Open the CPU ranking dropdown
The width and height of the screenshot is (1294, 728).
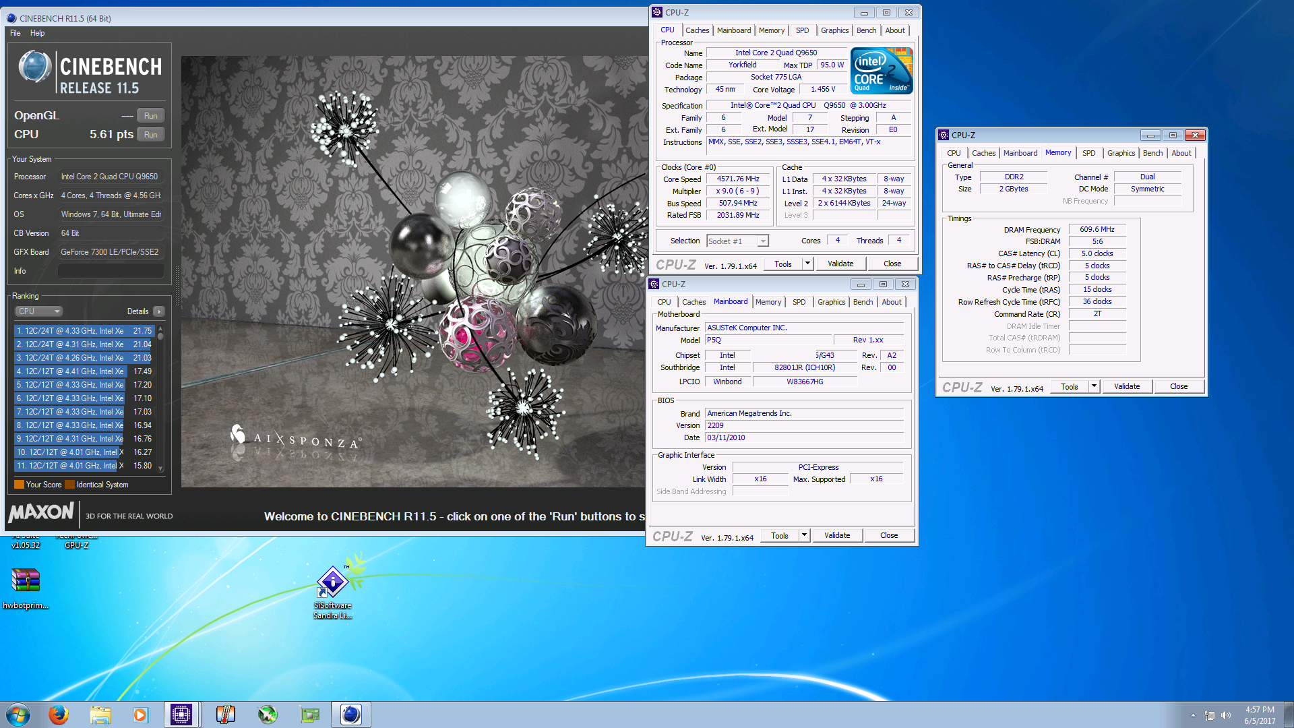[x=39, y=311]
